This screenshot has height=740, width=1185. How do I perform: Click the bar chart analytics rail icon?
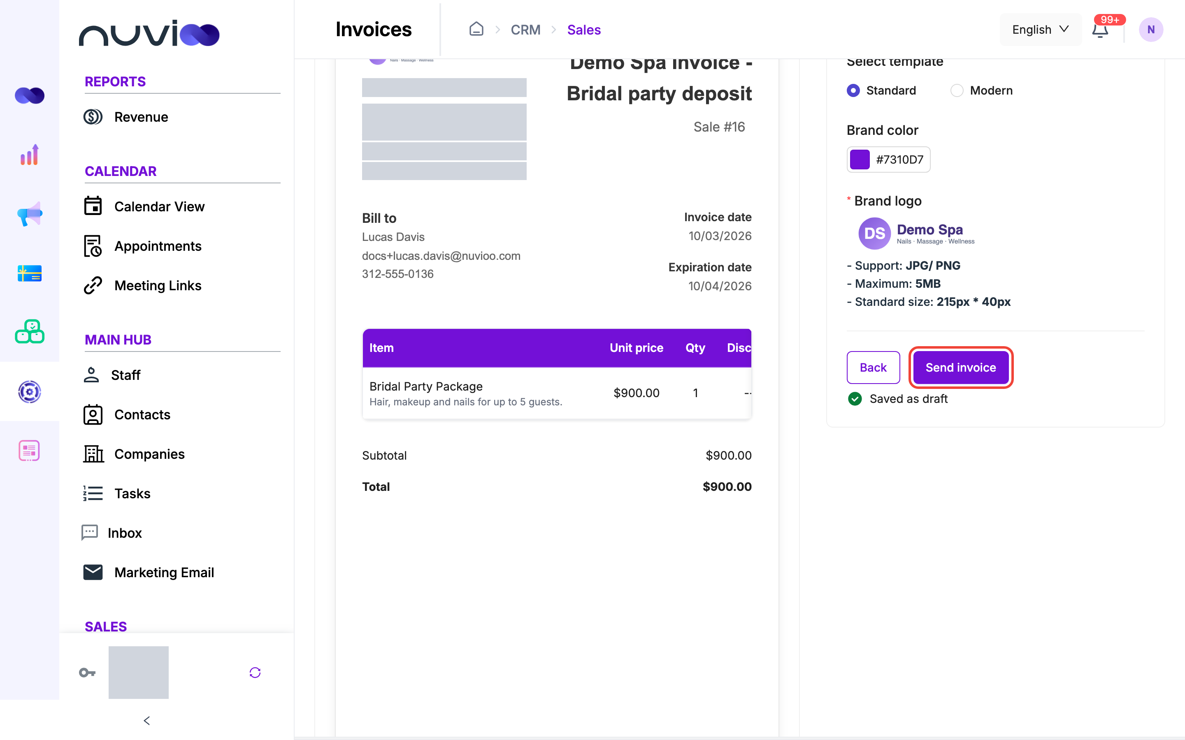pyautogui.click(x=29, y=155)
